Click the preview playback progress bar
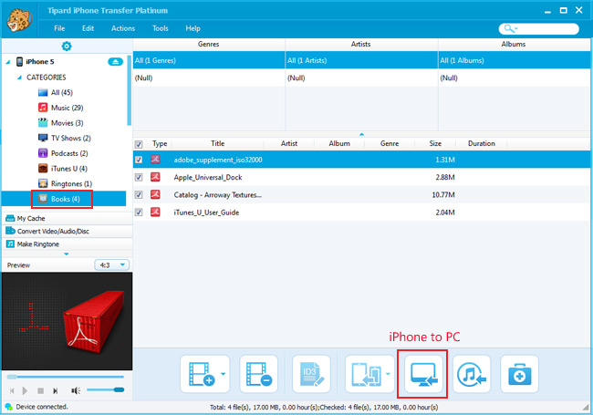 click(65, 377)
